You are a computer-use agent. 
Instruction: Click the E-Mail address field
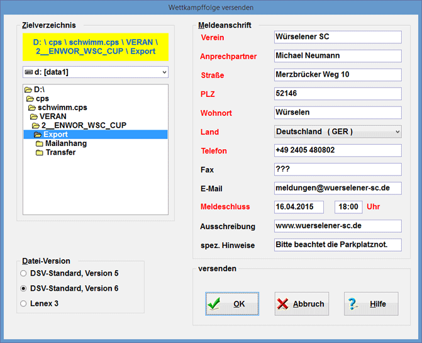point(338,188)
